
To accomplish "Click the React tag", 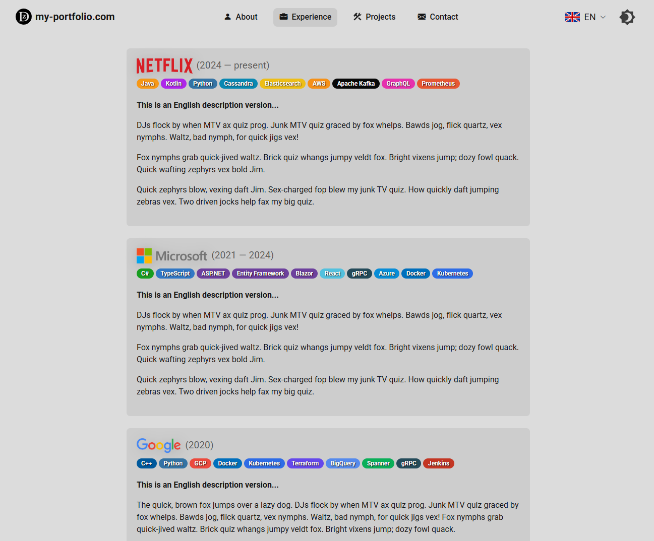I will [x=333, y=274].
